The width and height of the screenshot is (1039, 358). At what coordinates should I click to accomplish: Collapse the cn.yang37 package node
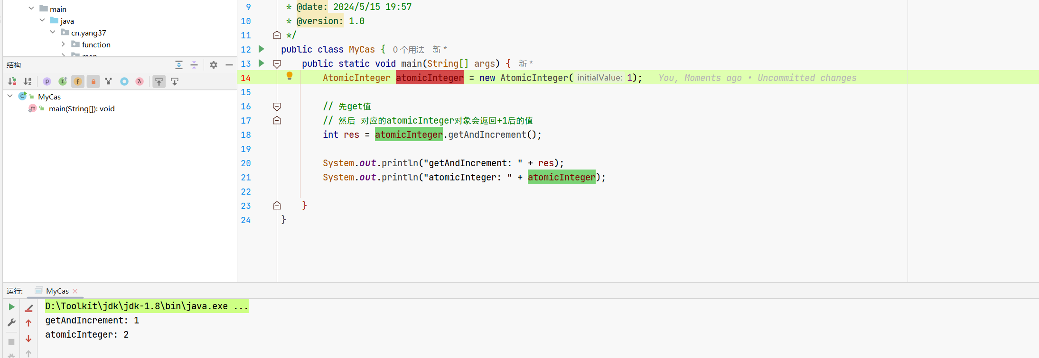pos(53,32)
